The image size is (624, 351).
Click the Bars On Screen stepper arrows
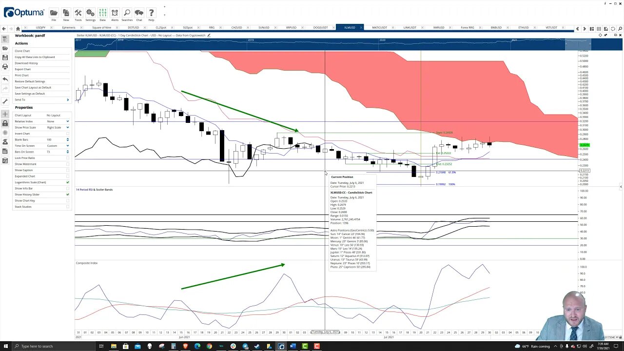pos(67,152)
